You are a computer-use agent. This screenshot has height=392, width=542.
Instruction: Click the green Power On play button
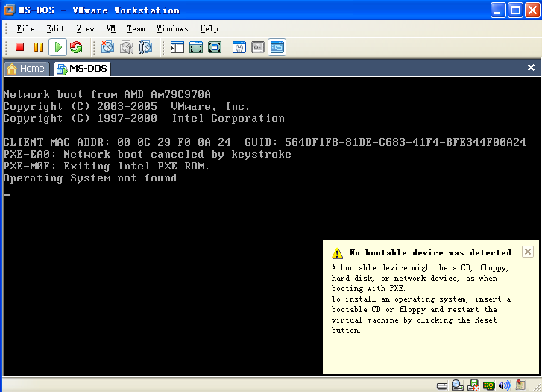(x=58, y=47)
